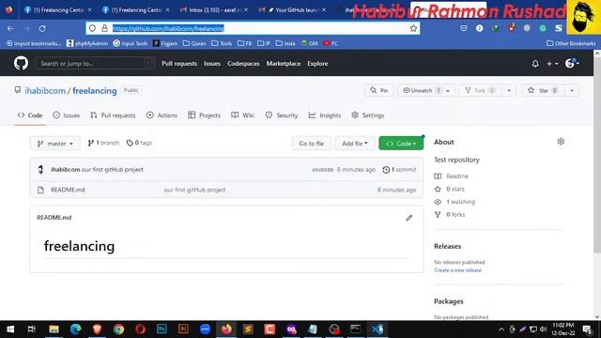Pin the repository to profile
Viewport: 601px width, 338px height.
[379, 90]
